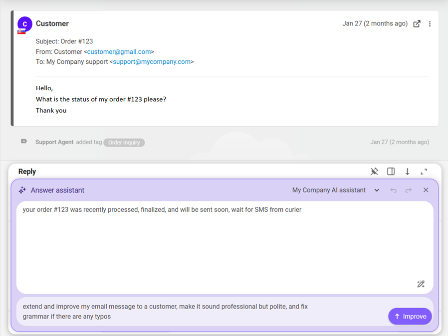Click the magic wand icon in draft box

tap(421, 284)
